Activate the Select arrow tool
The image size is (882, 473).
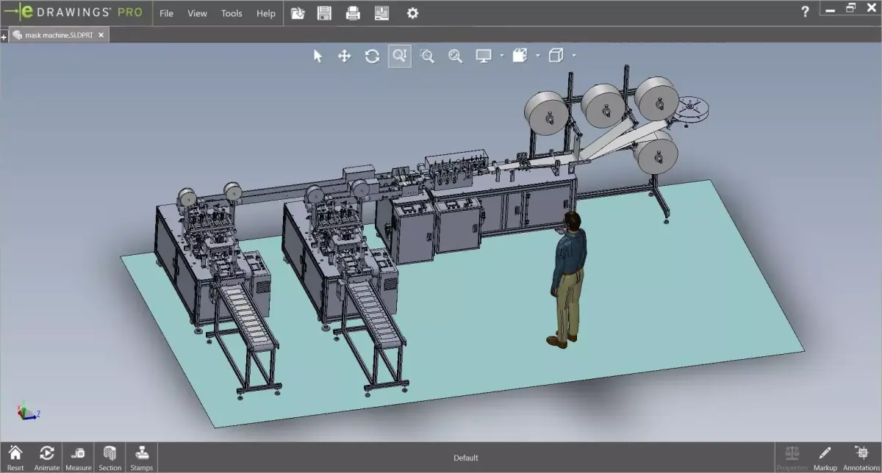pos(318,56)
